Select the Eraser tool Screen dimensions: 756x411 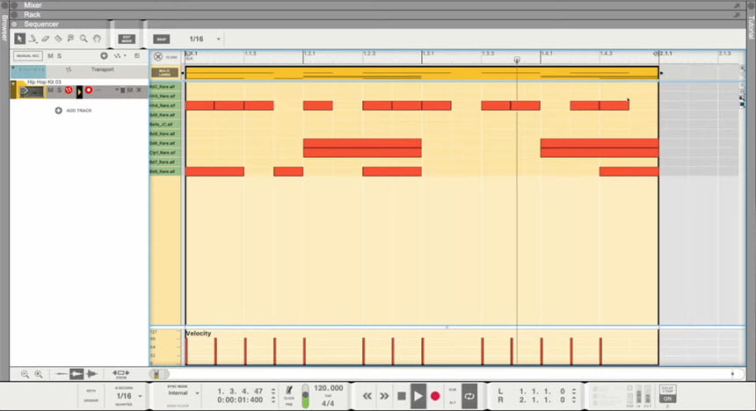(46, 39)
